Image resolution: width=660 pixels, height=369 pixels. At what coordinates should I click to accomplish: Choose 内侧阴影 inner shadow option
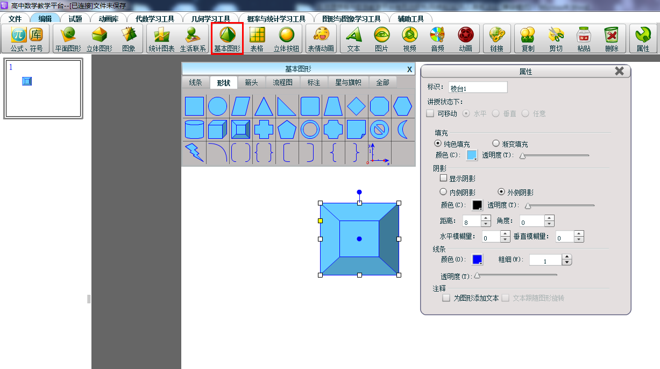click(x=444, y=192)
